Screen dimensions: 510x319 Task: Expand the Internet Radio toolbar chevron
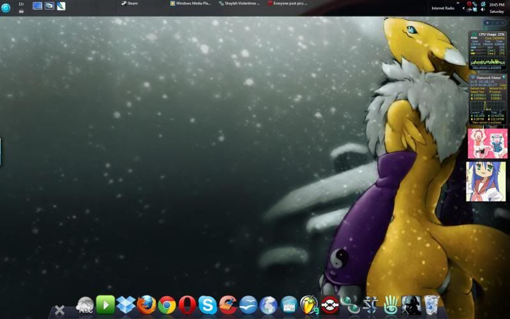[458, 3]
